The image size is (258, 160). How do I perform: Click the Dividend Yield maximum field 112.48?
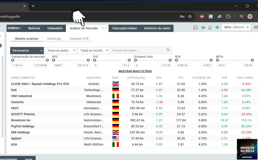tap(166, 65)
